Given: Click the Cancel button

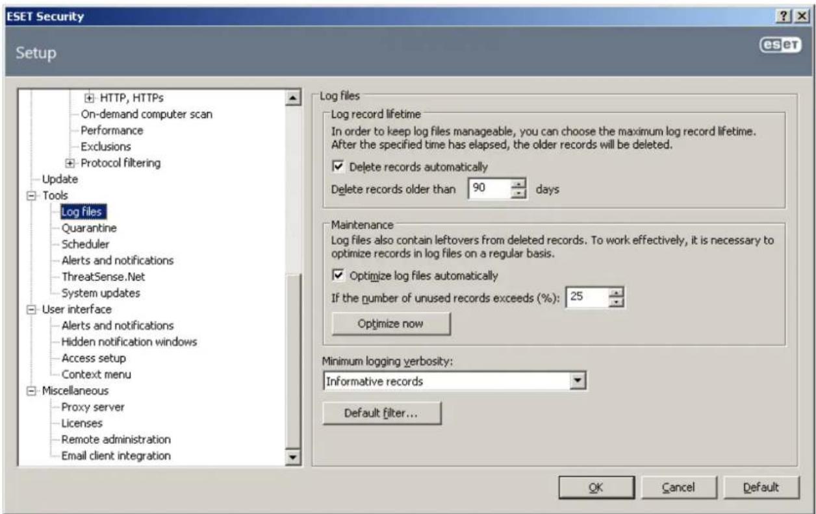Looking at the screenshot, I should pos(679,487).
